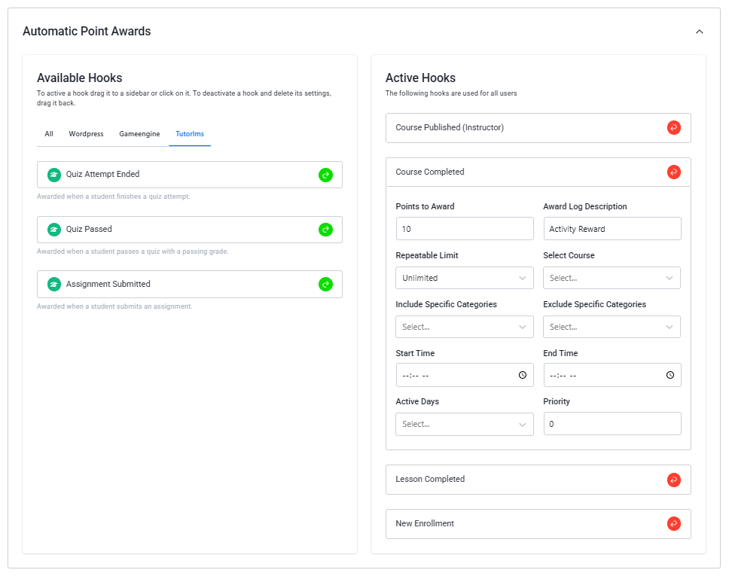This screenshot has width=729, height=576.
Task: Open Include Specific Categories dropdown
Action: click(465, 327)
